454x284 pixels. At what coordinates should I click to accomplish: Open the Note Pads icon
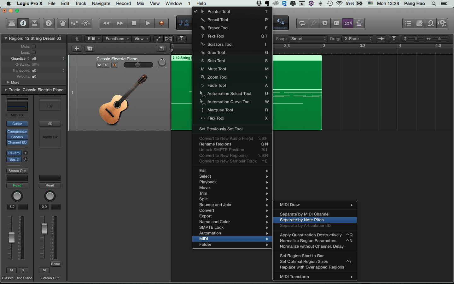click(x=419, y=23)
